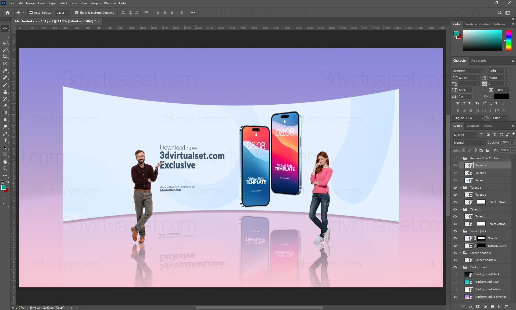Click the black text Color swatch
The height and width of the screenshot is (310, 516).
(x=501, y=96)
